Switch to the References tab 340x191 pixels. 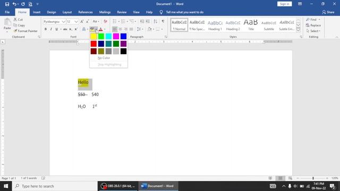86,12
